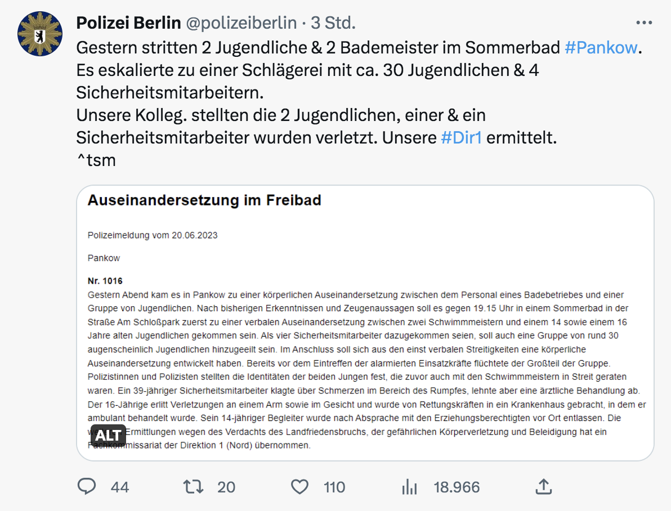This screenshot has width=671, height=511.
Task: Click the retweet arrows icon
Action: point(194,486)
